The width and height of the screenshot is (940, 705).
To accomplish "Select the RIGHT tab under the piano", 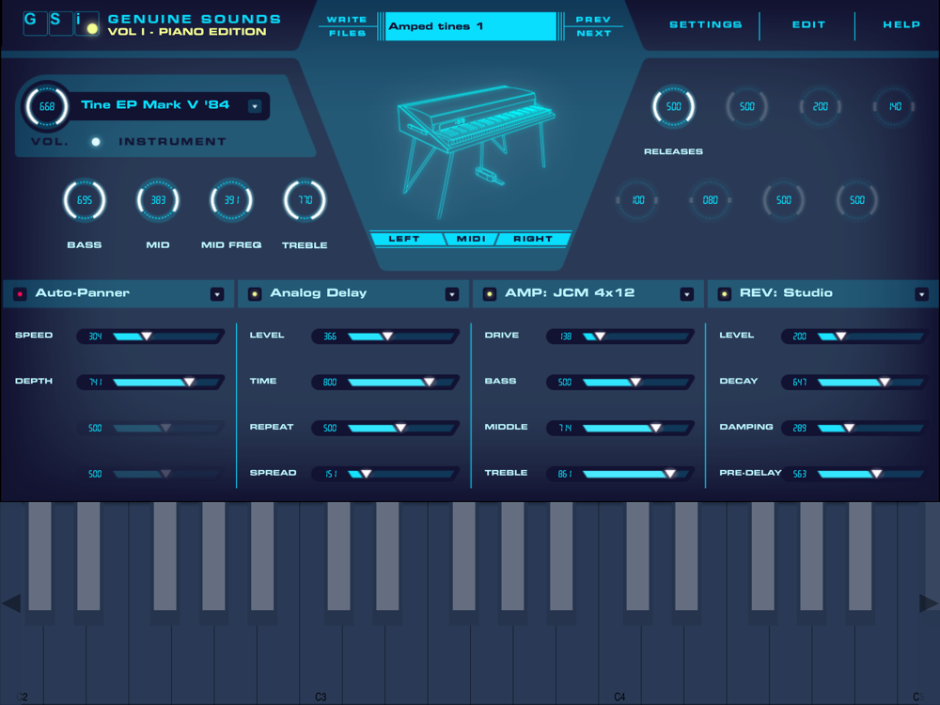I will tap(532, 239).
